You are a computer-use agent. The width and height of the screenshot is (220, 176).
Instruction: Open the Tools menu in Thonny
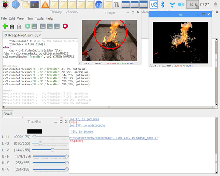point(39,18)
